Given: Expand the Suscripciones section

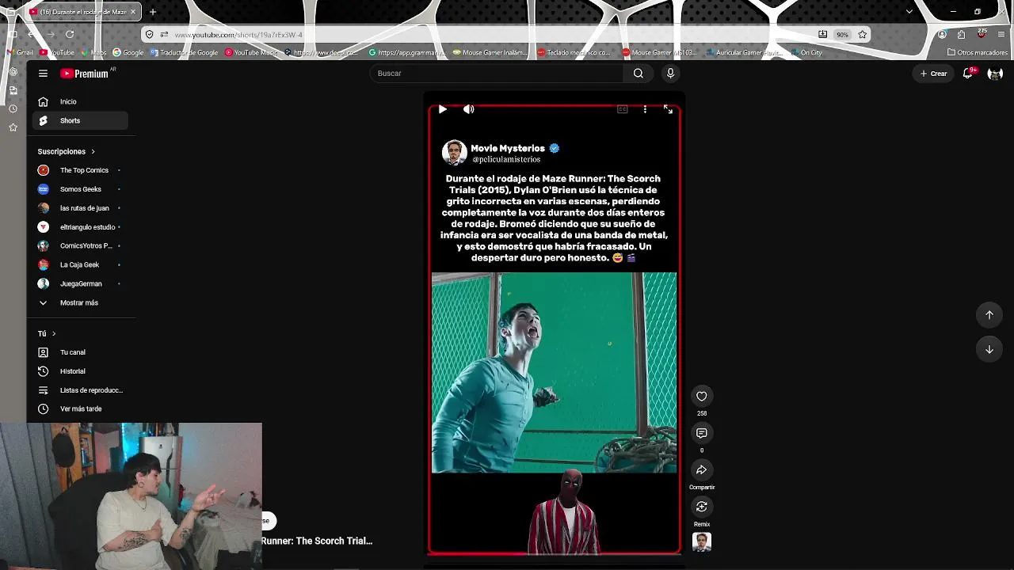Looking at the screenshot, I should [x=67, y=151].
